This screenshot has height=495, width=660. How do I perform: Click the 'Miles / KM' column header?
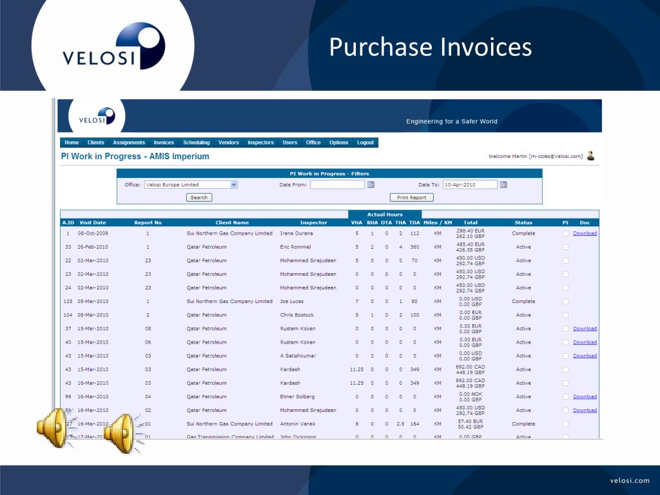point(438,222)
